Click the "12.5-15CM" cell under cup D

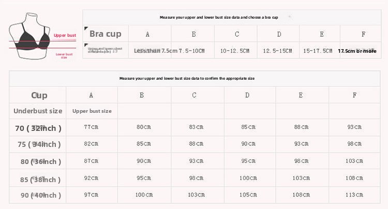click(x=278, y=51)
